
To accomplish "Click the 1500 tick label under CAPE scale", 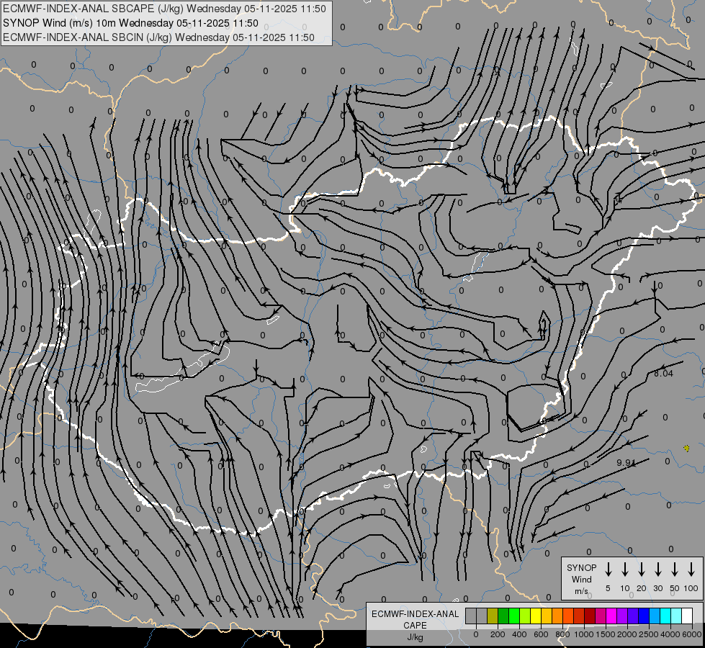I will 606,634.
